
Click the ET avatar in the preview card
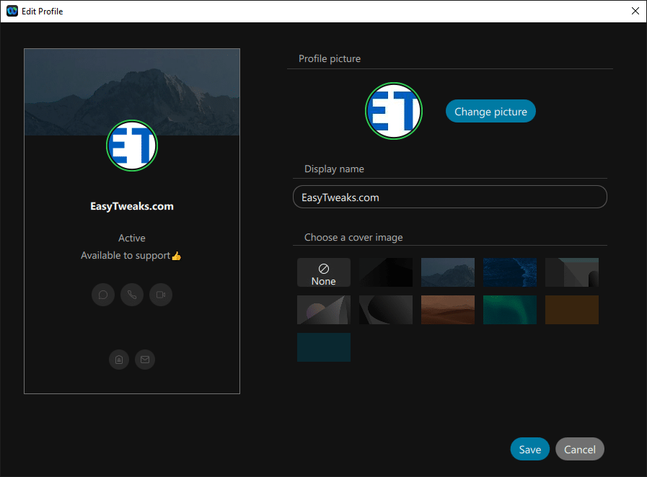(x=132, y=146)
